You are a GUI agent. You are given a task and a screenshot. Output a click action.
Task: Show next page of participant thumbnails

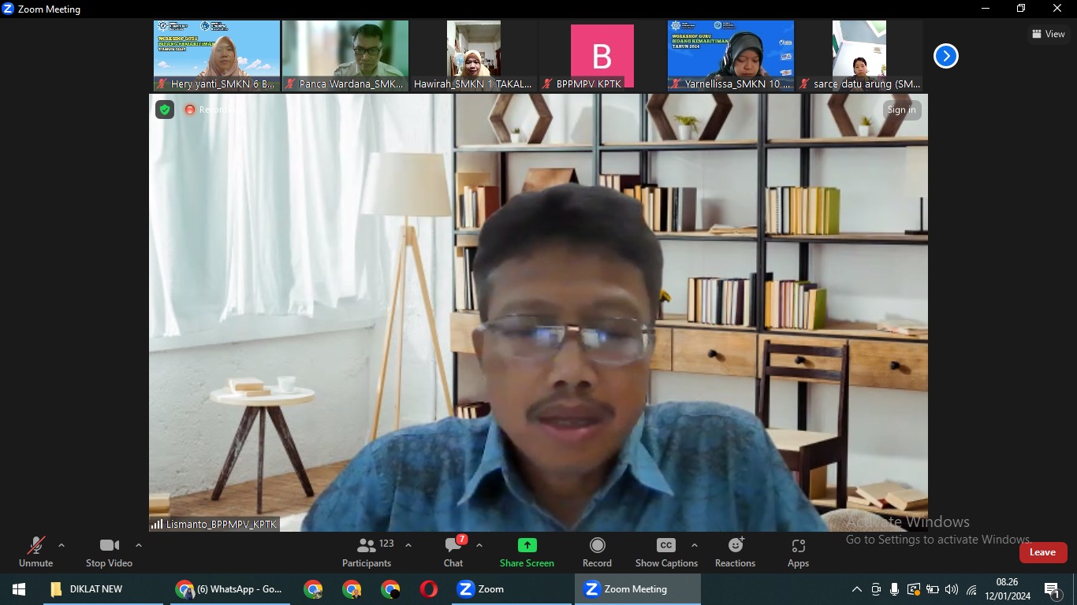tap(946, 56)
